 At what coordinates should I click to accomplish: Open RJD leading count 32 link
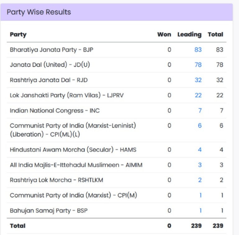point(198,80)
